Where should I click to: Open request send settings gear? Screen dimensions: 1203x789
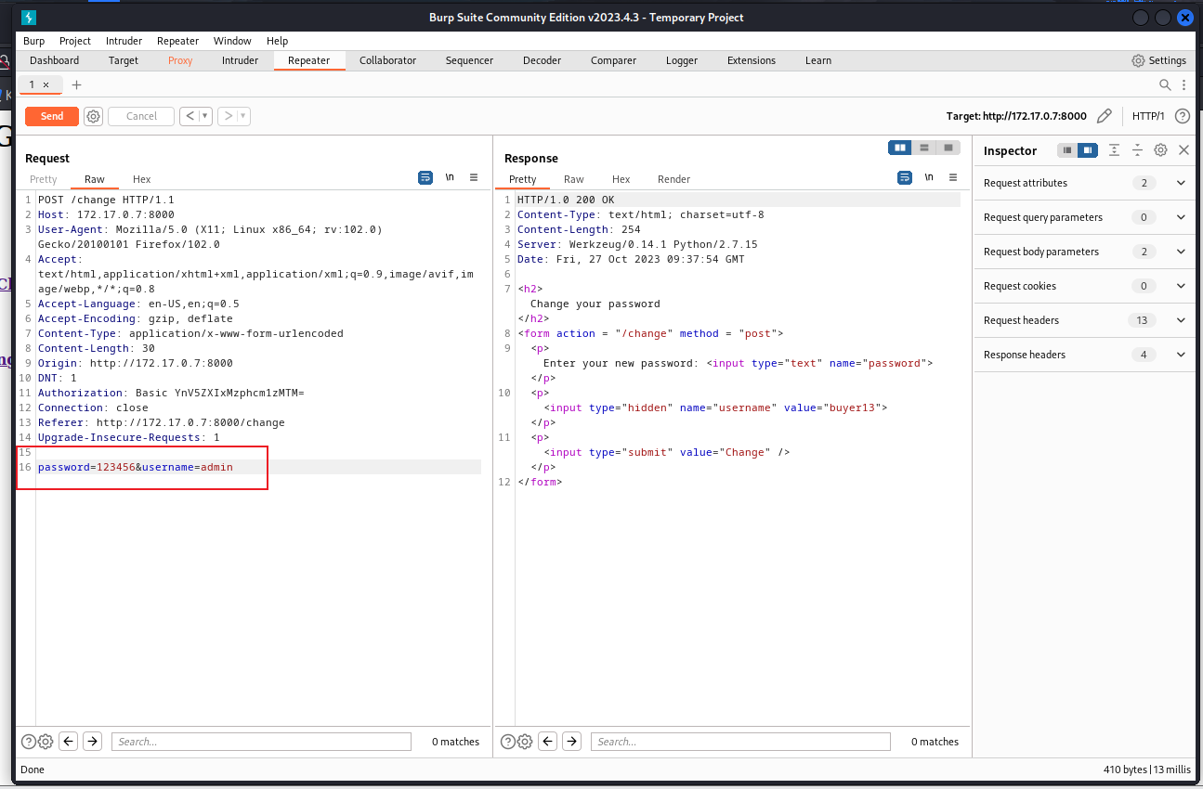pos(93,116)
